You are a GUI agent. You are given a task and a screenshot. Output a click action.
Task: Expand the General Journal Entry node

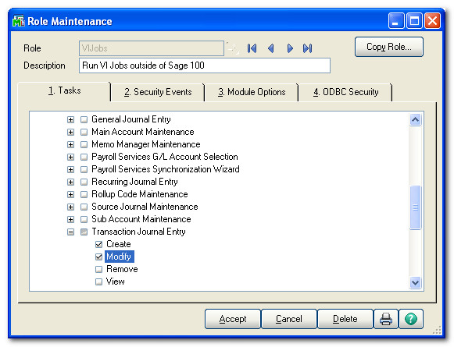click(x=70, y=119)
